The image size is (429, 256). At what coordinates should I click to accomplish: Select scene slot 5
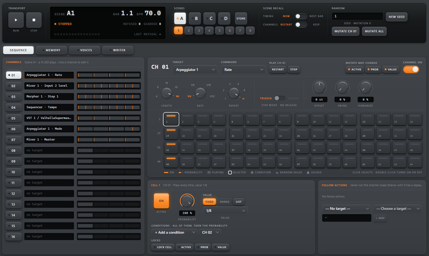pyautogui.click(x=219, y=30)
